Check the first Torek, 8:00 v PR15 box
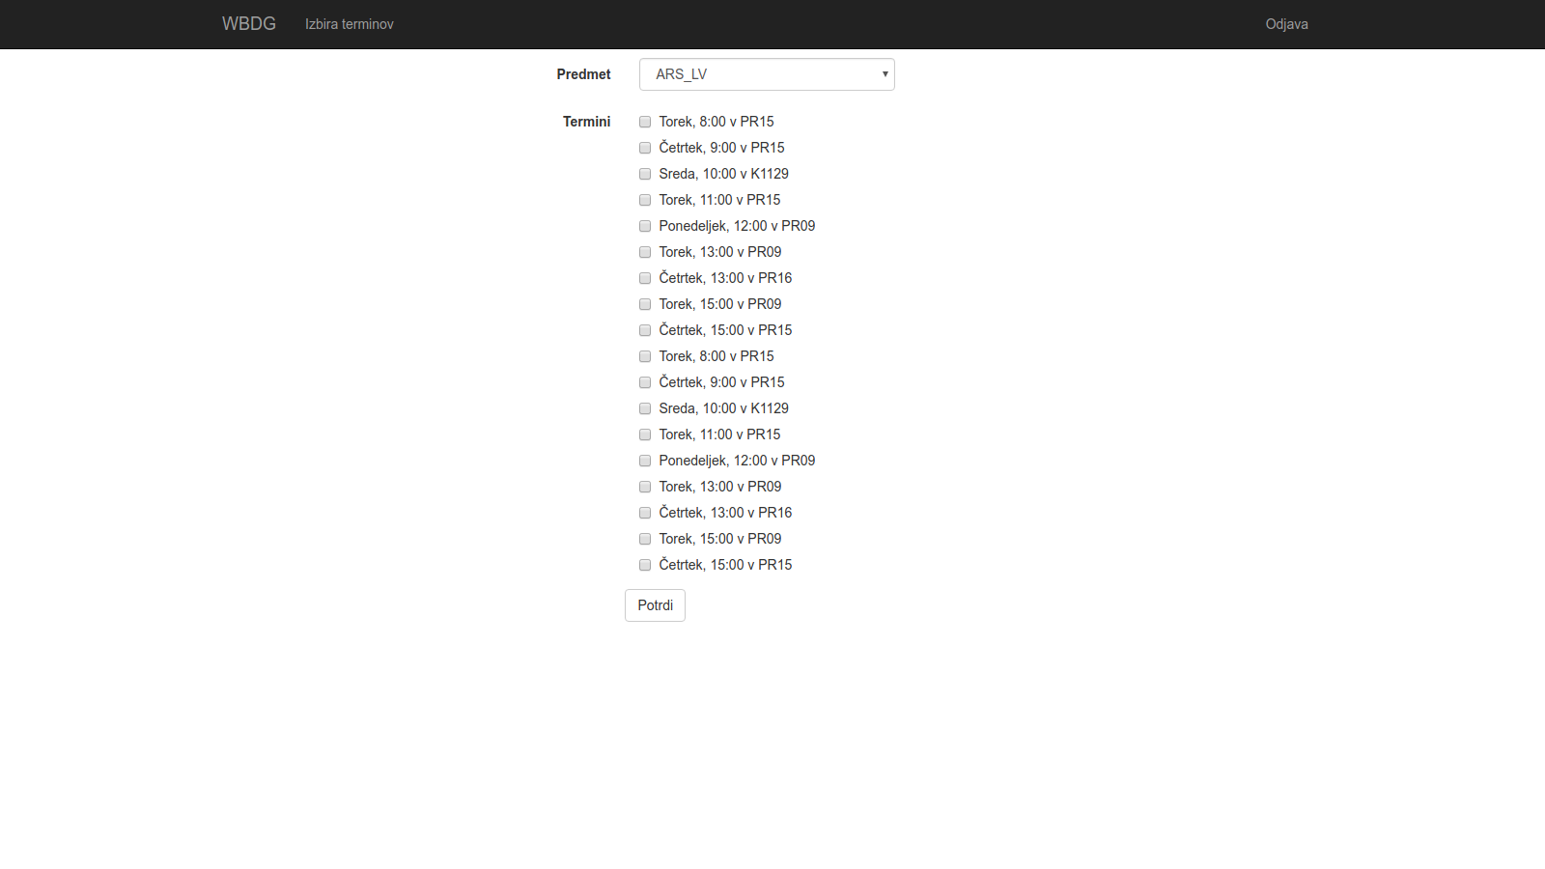The height and width of the screenshot is (869, 1545). coord(645,122)
